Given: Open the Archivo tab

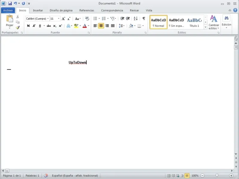Looking at the screenshot, I should tap(8, 10).
